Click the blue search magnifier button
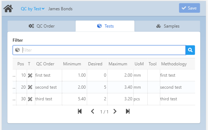 click(x=190, y=50)
